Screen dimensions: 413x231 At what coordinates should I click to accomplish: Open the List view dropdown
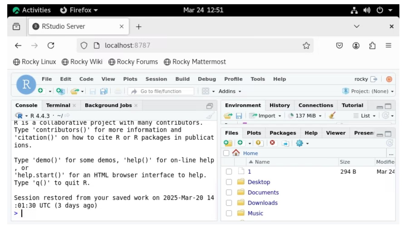click(x=365, y=116)
